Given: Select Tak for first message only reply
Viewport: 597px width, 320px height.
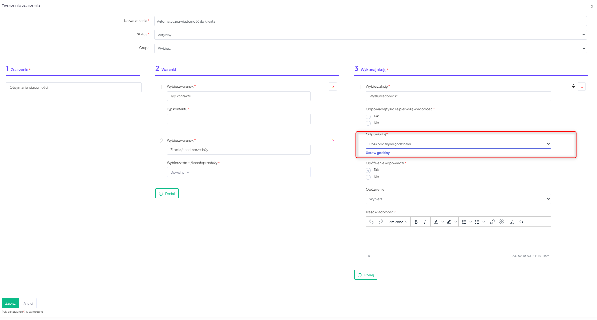Looking at the screenshot, I should [368, 117].
